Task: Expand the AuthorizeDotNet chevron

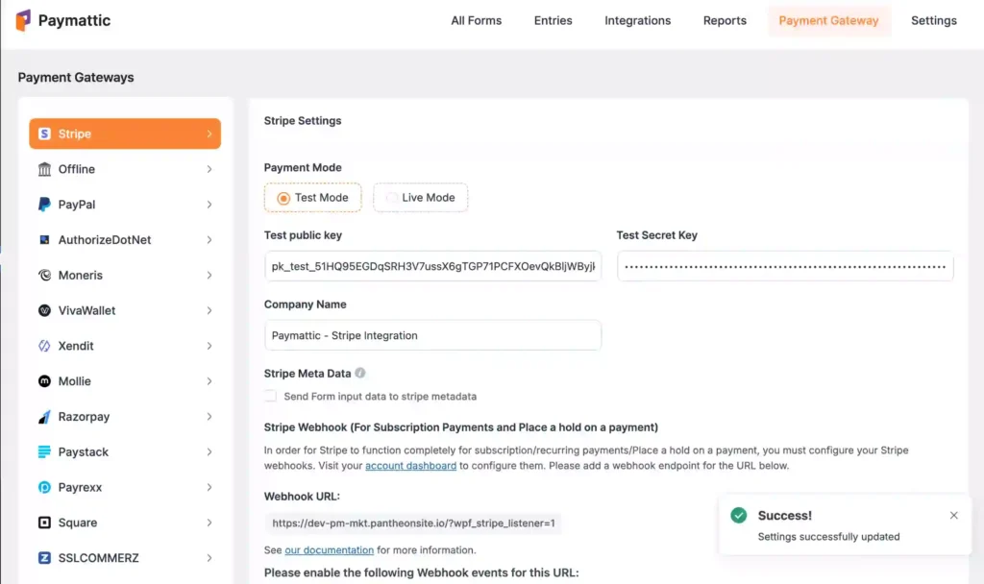Action: (x=209, y=239)
